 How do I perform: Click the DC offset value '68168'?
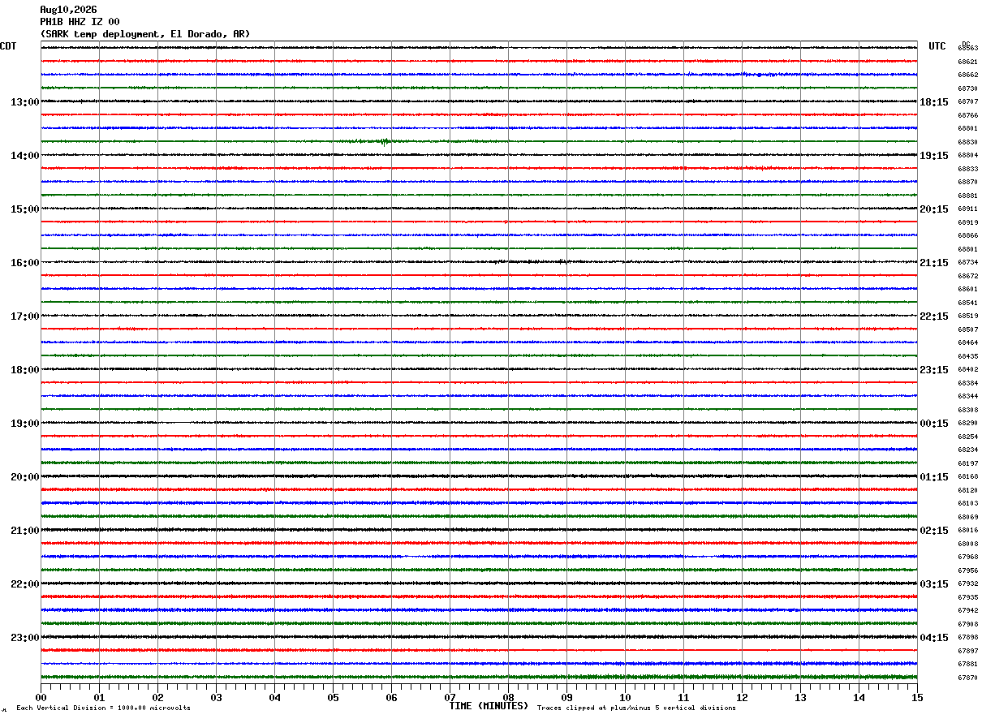coord(968,476)
